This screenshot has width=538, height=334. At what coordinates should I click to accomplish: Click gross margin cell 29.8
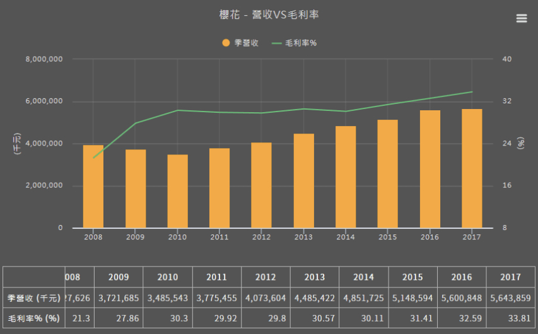tap(266, 318)
